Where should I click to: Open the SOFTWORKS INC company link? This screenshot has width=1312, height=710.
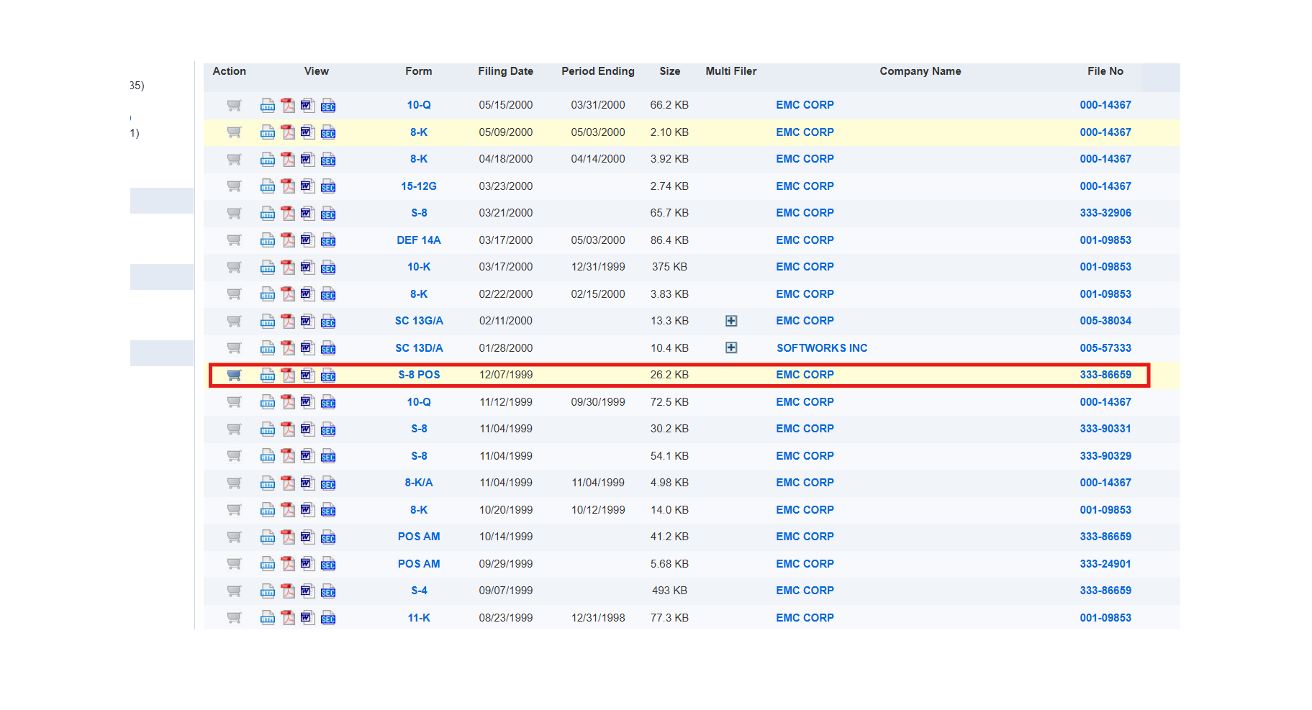pos(822,348)
